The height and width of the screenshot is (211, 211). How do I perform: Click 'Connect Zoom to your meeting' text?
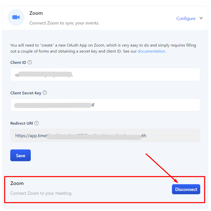point(41,193)
